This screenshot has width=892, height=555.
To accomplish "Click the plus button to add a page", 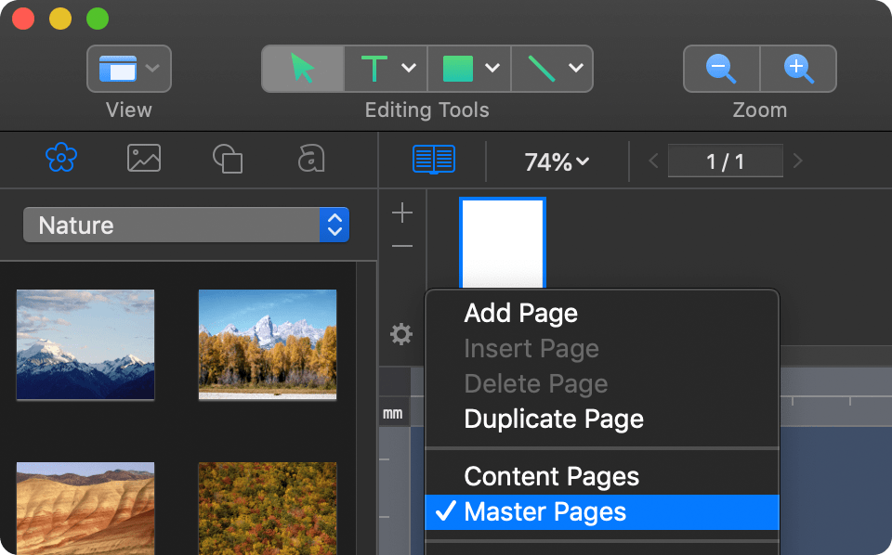I will [x=401, y=212].
